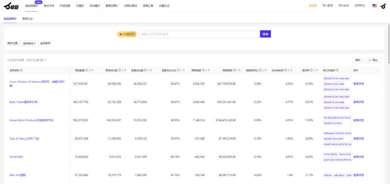
Task: Open Basic Cases category link
Action: tap(23, 102)
